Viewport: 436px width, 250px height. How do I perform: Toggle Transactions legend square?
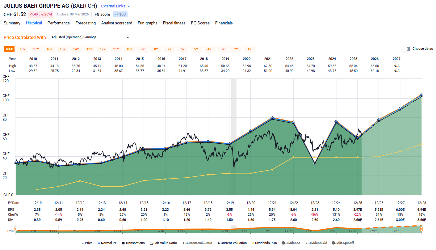click(x=133, y=243)
